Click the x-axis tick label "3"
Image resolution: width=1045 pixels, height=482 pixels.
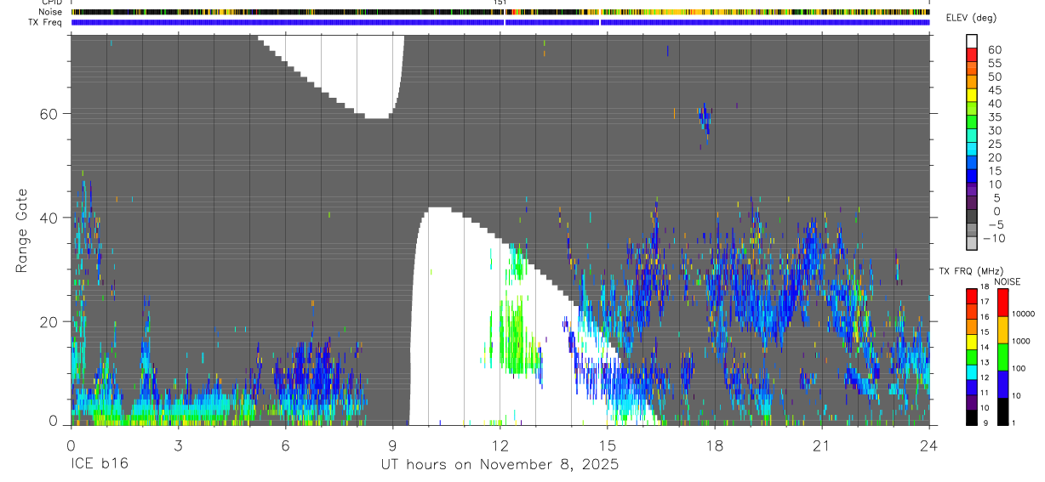click(x=178, y=445)
